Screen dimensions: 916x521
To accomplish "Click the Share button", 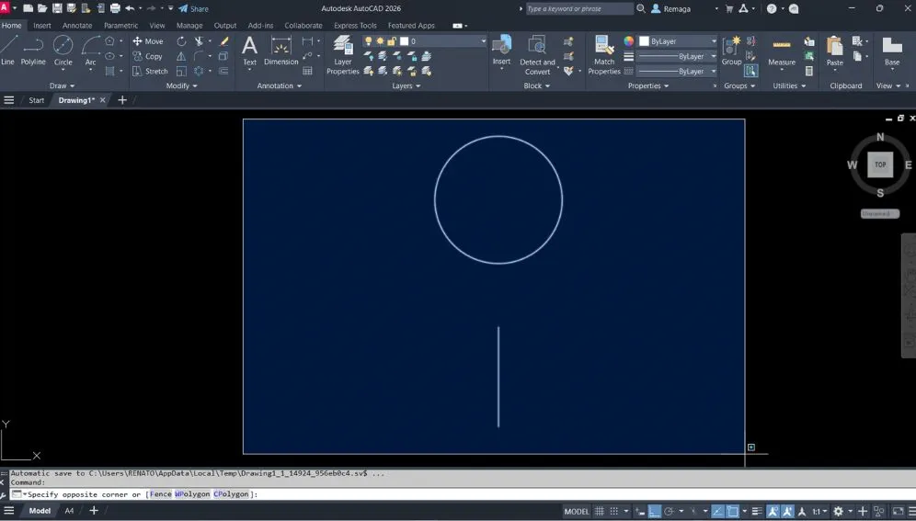I will point(193,8).
